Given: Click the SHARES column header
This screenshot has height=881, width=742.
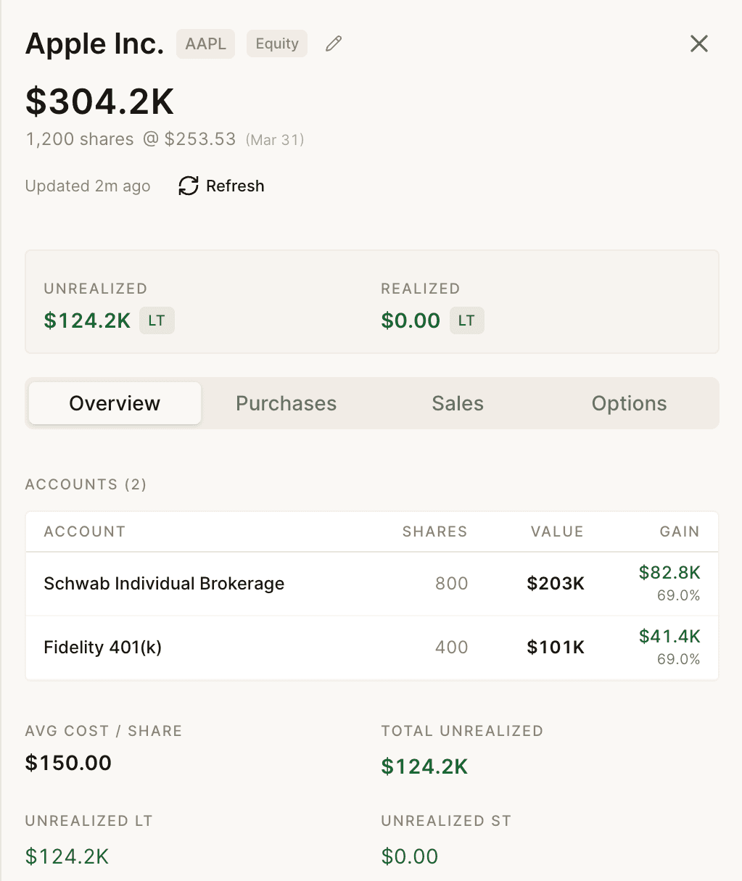Looking at the screenshot, I should (x=434, y=532).
